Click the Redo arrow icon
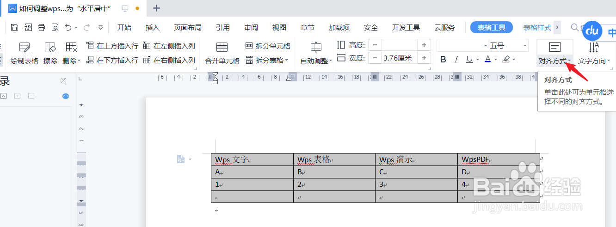The width and height of the screenshot is (616, 227). (x=87, y=27)
